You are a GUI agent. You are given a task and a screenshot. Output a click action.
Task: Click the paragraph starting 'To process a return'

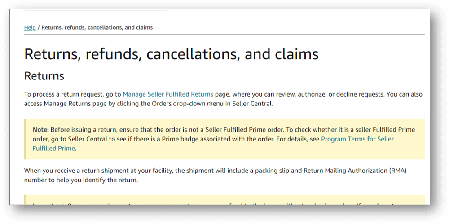pyautogui.click(x=223, y=99)
